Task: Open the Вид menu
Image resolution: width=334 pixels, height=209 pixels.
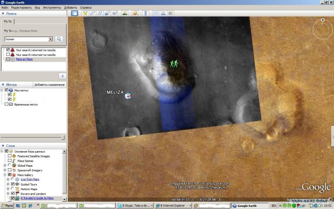Action: [x=37, y=7]
